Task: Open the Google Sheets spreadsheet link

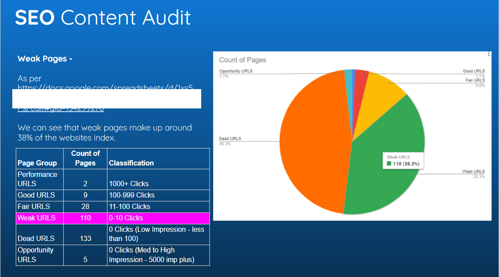Action: [105, 87]
